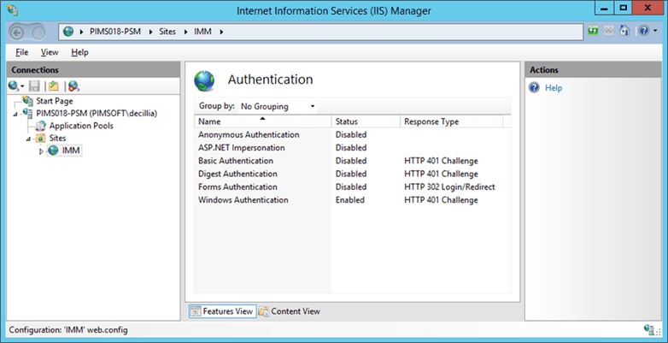Switch to the Features View tab
Viewport: 668px width, 343px height.
click(222, 311)
